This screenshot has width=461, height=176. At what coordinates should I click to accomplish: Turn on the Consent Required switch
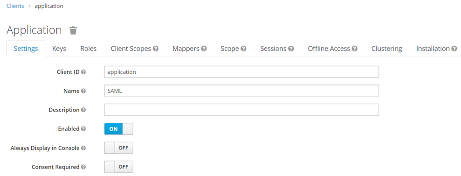119,167
